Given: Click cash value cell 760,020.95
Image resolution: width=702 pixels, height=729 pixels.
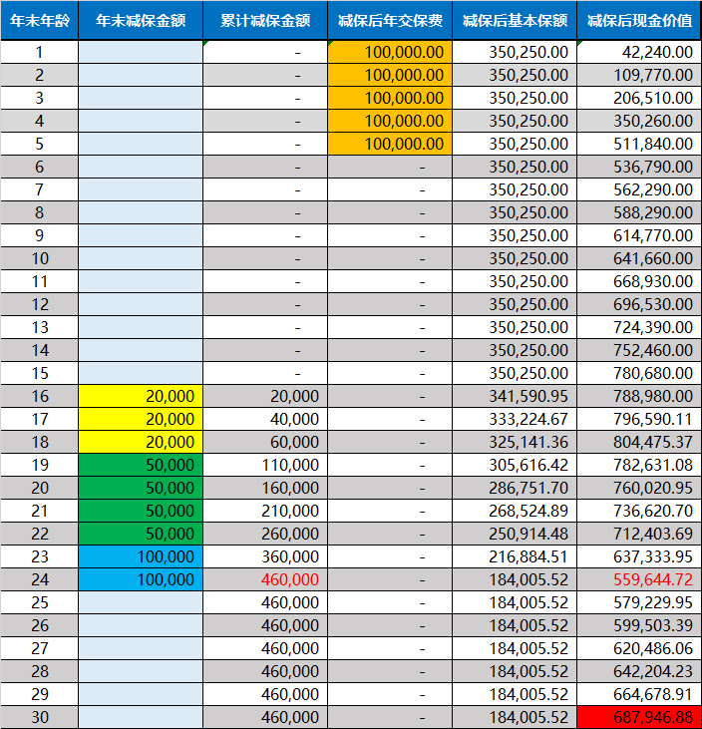Looking at the screenshot, I should [639, 488].
